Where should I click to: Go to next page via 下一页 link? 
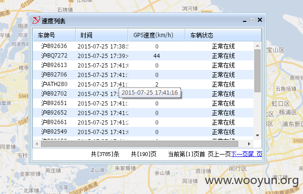(x=240, y=154)
